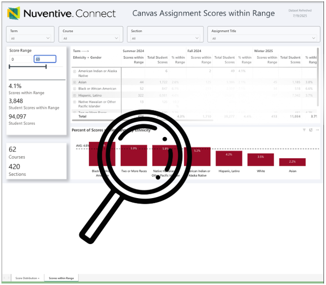
Task: Click the Nuventive Connect logo
Action: click(61, 14)
